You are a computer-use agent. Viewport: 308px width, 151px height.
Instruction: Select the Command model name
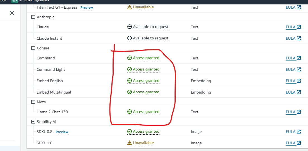pos(46,58)
